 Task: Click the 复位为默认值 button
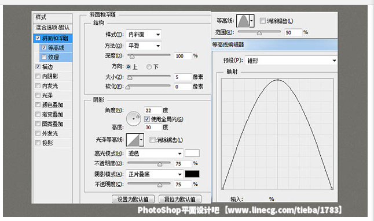tap(180, 199)
